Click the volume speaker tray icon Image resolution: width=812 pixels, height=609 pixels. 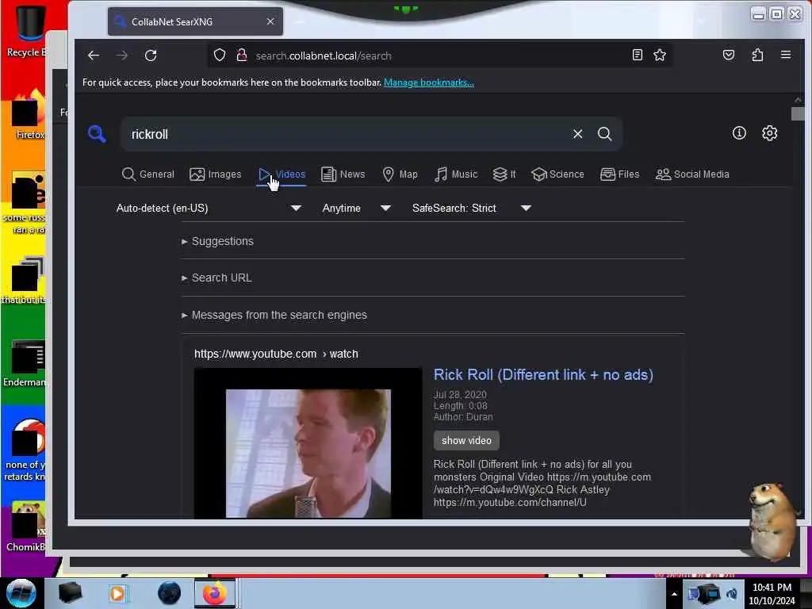point(732,594)
